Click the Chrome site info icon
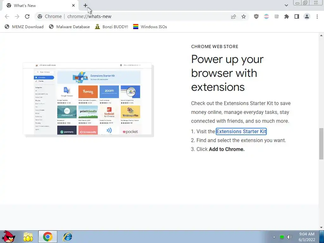Image resolution: width=324 pixels, height=243 pixels. tap(40, 16)
